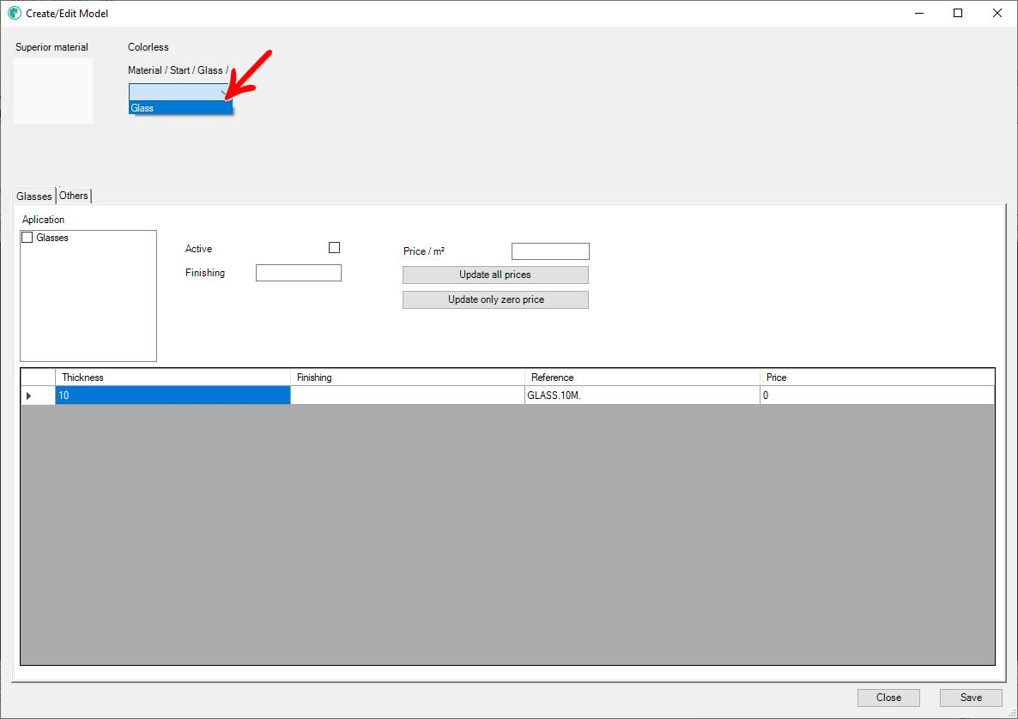Click the Superior material image box
This screenshot has height=719, width=1018.
coord(54,91)
